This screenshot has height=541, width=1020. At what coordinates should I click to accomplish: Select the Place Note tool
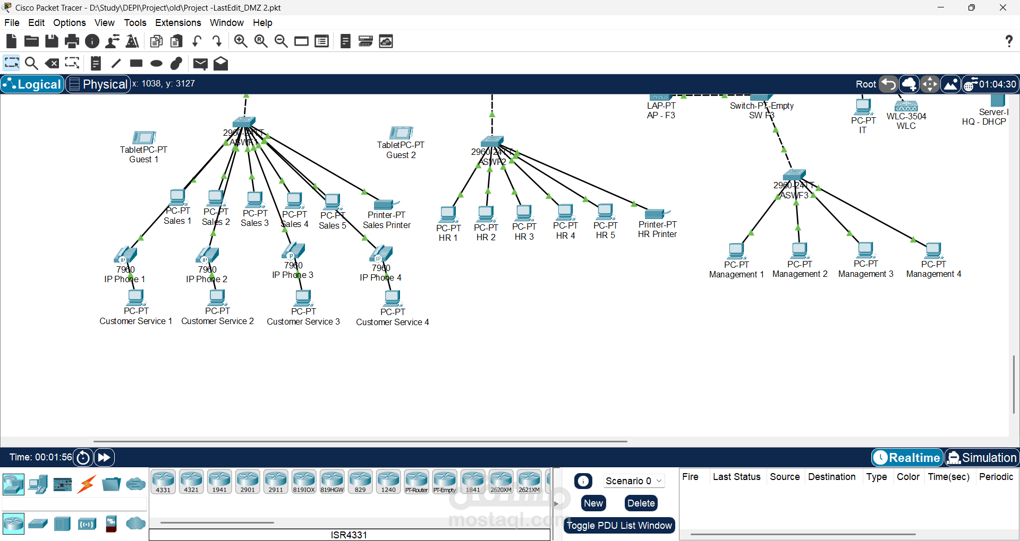tap(96, 64)
